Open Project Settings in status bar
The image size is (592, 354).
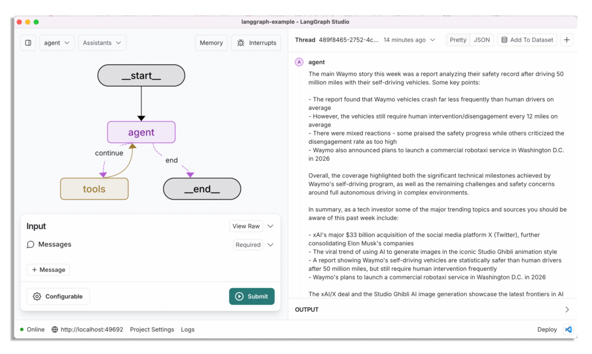pyautogui.click(x=151, y=330)
